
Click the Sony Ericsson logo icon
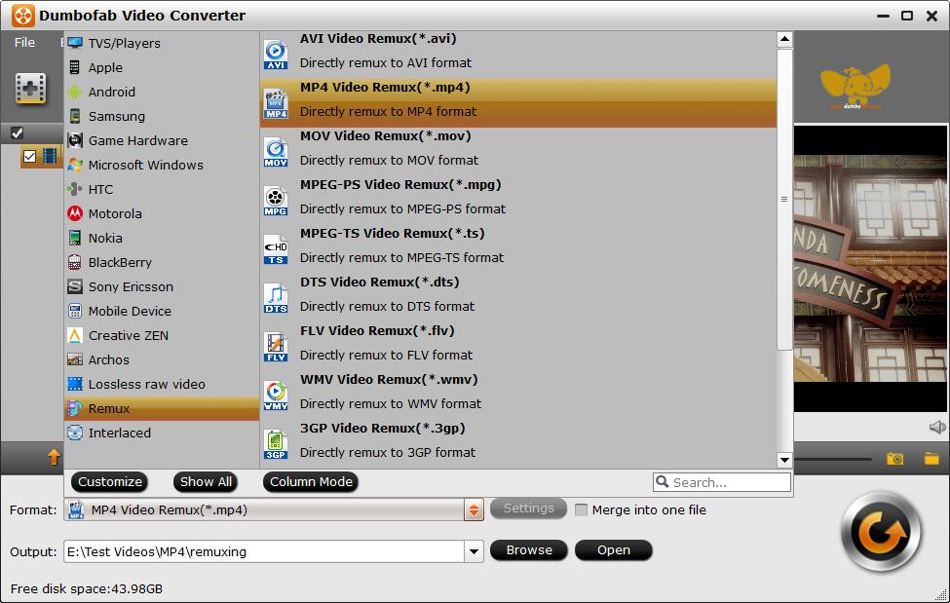(x=74, y=286)
